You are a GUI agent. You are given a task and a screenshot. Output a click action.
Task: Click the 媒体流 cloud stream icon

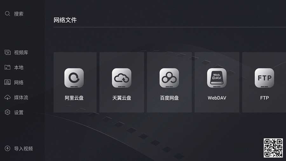click(x=8, y=97)
